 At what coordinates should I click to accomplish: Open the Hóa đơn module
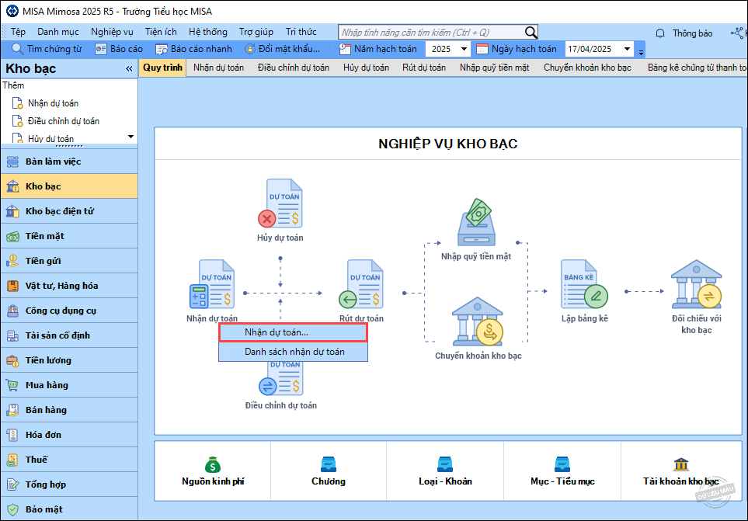click(69, 435)
